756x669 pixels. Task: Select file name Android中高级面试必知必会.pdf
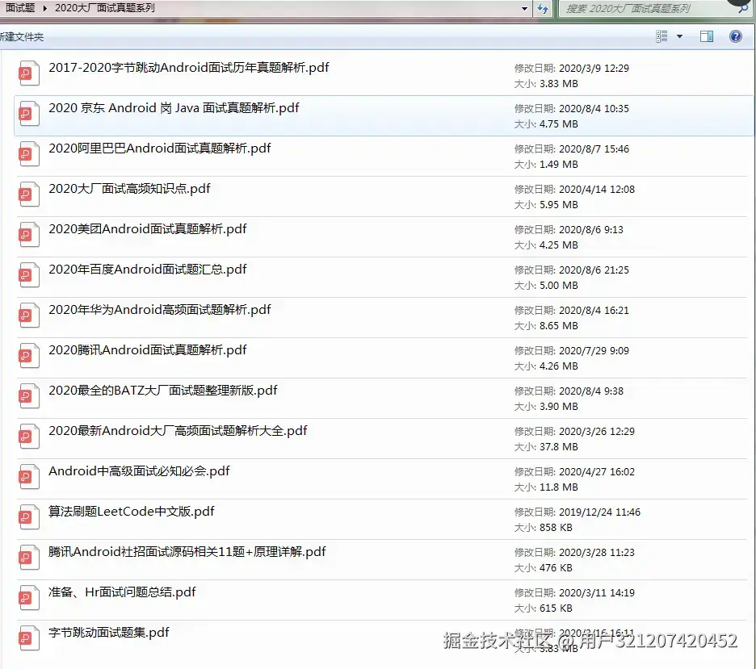(139, 472)
